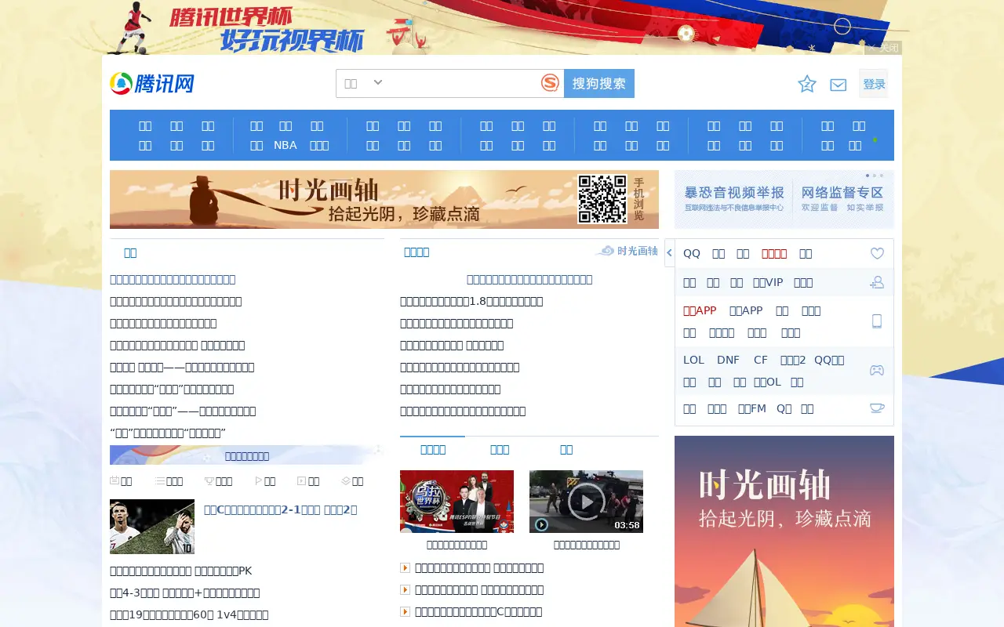Focus the search text input field

pos(463,83)
